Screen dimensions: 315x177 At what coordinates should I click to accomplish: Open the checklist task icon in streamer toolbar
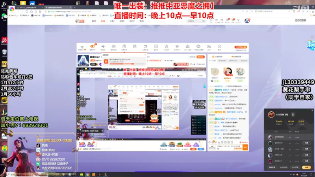pos(124,46)
